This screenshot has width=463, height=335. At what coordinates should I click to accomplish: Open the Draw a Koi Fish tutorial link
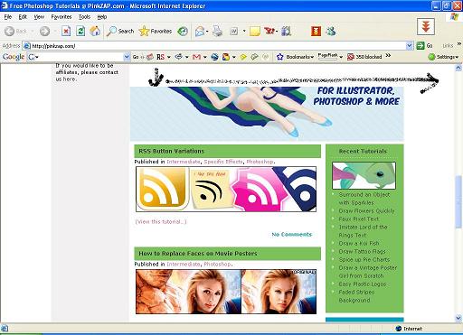pos(359,243)
